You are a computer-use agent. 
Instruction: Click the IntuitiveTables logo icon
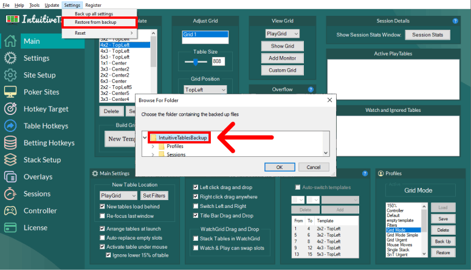coord(12,19)
